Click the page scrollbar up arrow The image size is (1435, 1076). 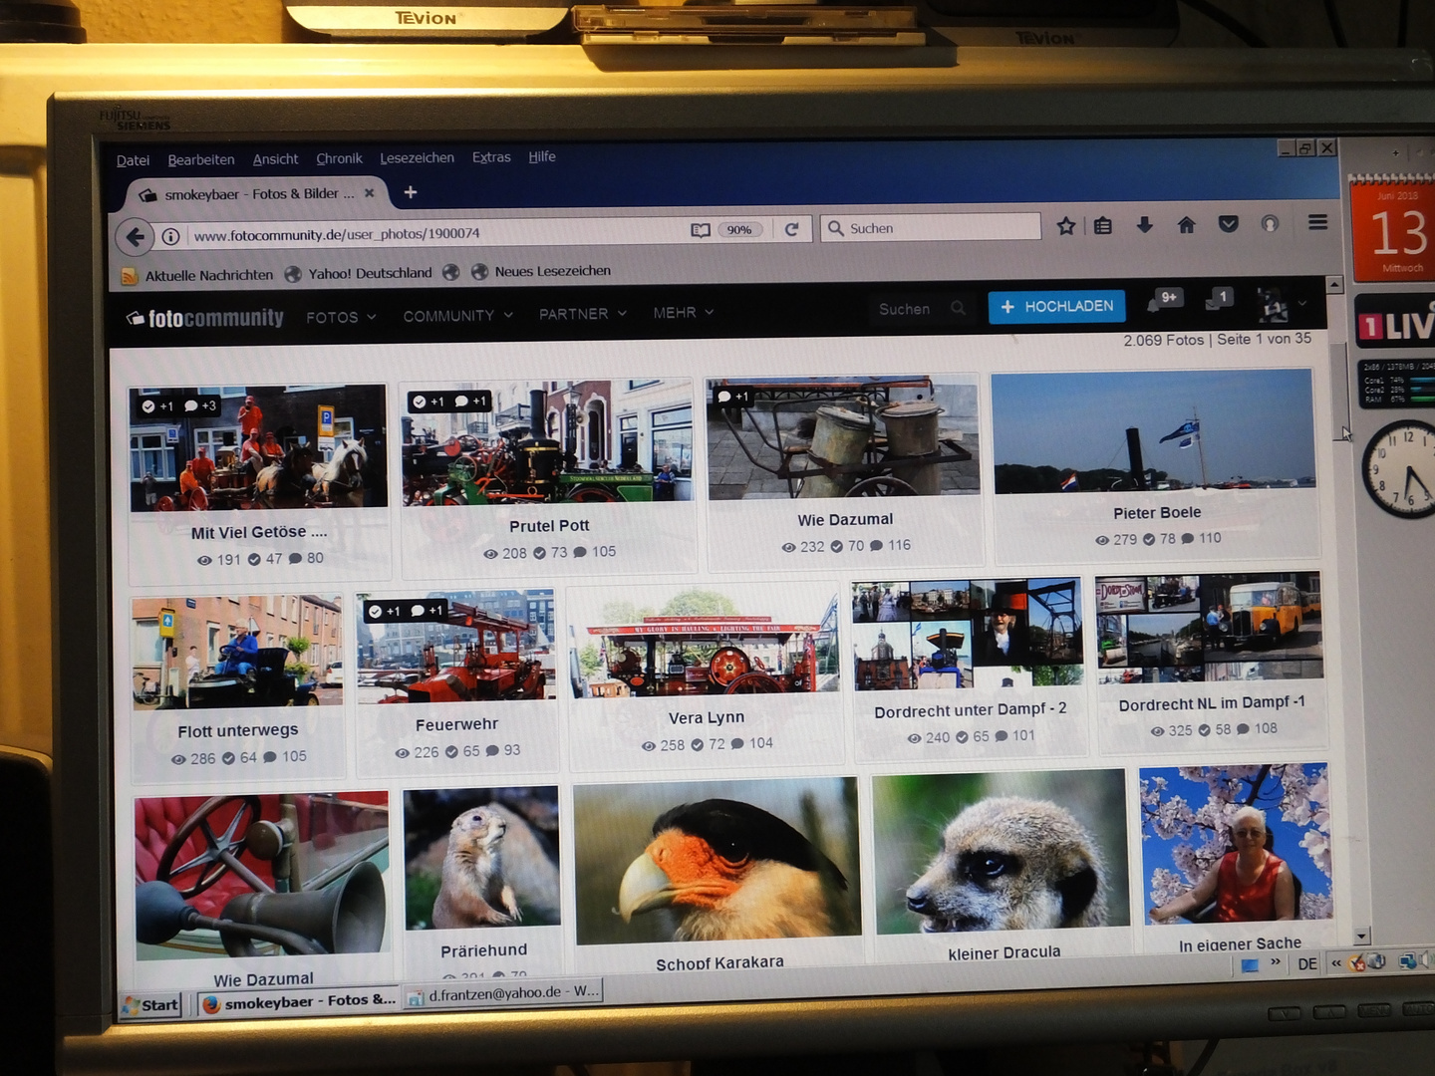click(x=1334, y=285)
